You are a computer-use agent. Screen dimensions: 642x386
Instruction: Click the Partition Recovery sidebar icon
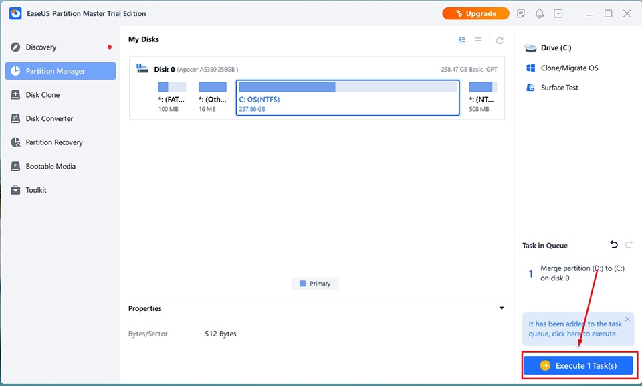[15, 142]
